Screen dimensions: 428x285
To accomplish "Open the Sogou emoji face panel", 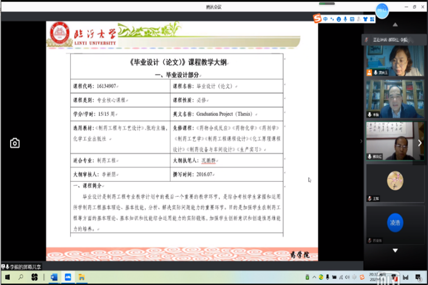I will 339,19.
